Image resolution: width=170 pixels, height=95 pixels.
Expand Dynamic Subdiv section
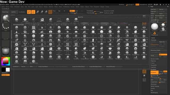155,59
